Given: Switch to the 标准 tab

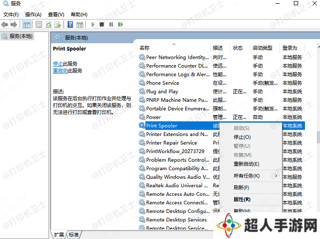Looking at the screenshot, I should click(x=74, y=235).
